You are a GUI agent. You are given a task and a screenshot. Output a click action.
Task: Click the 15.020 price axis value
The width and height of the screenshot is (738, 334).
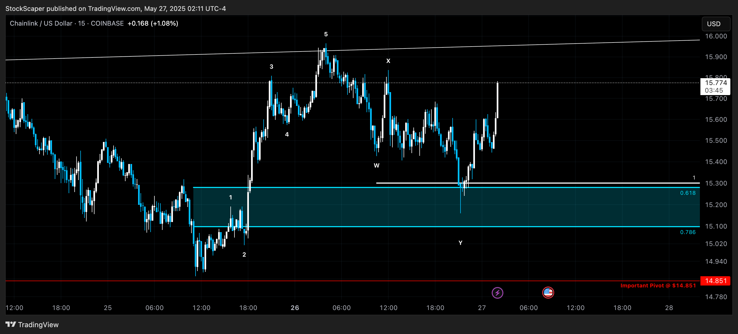(716, 244)
